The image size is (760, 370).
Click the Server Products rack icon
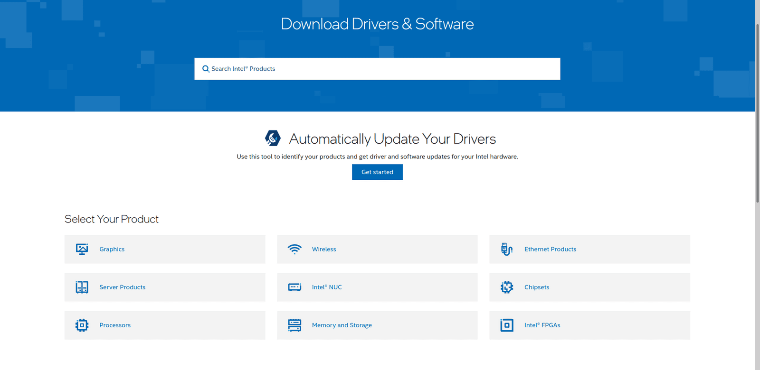[x=82, y=287]
